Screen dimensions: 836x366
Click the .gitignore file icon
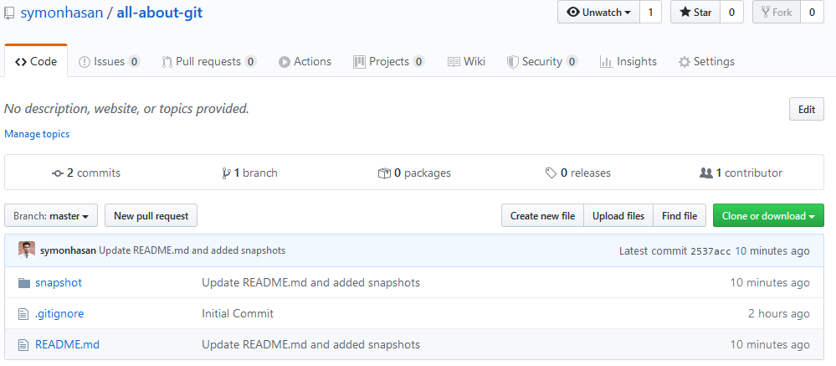tap(23, 314)
